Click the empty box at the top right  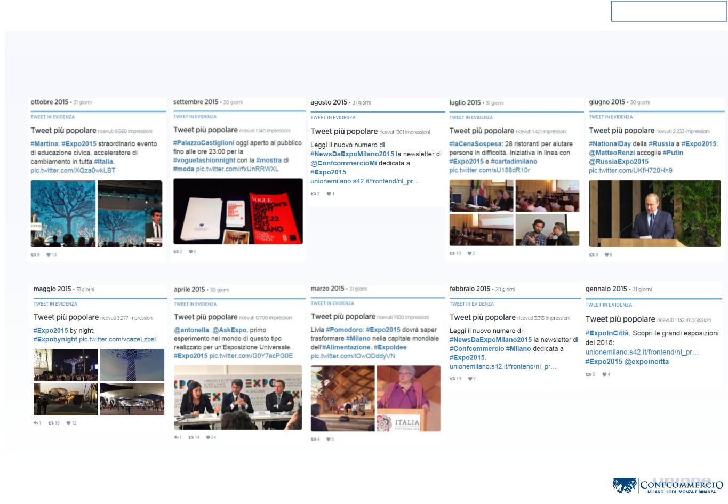(669, 12)
